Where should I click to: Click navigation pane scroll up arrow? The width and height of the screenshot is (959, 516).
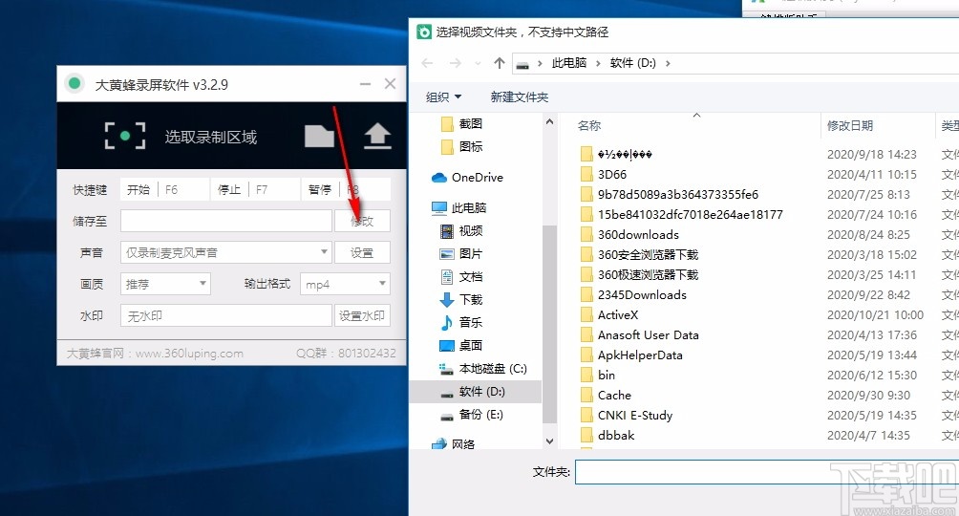pos(549,122)
